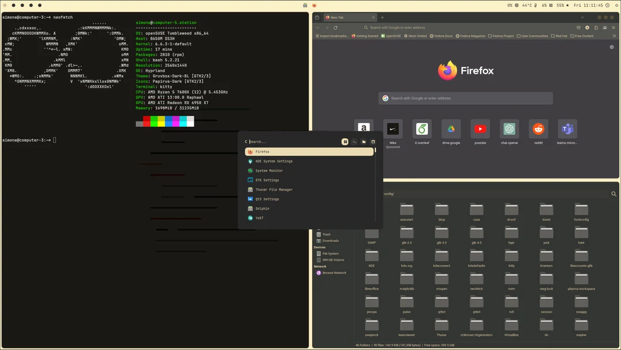
Task: Switch the launcher to file browser mode
Action: [x=364, y=141]
